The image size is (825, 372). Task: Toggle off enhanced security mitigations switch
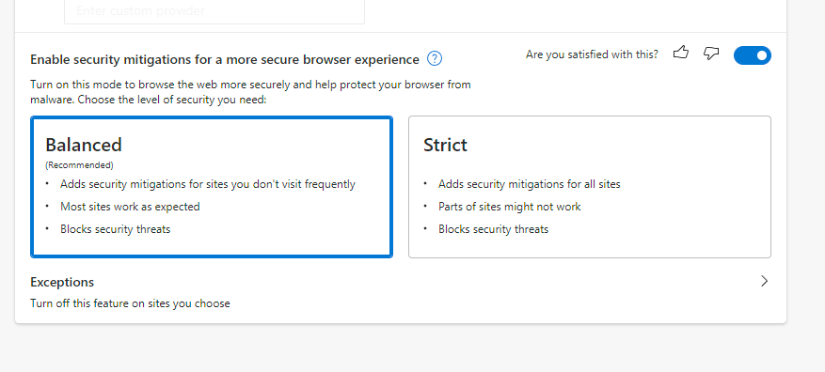pyautogui.click(x=753, y=55)
